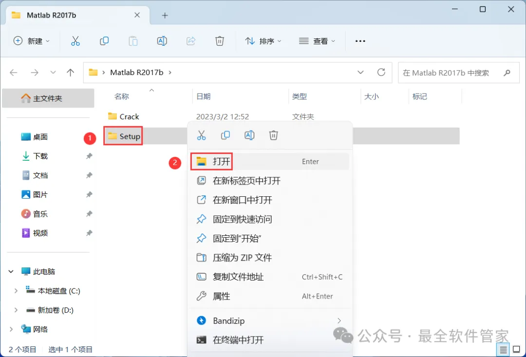Click the Delete icon in the context menu
This screenshot has width=526, height=357.
pyautogui.click(x=273, y=135)
